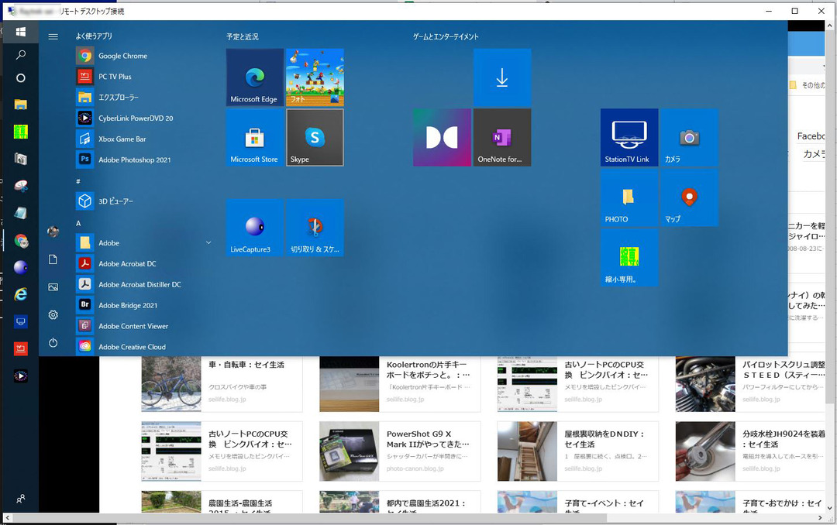Open the カメラ tile
837x525 pixels.
coord(690,138)
